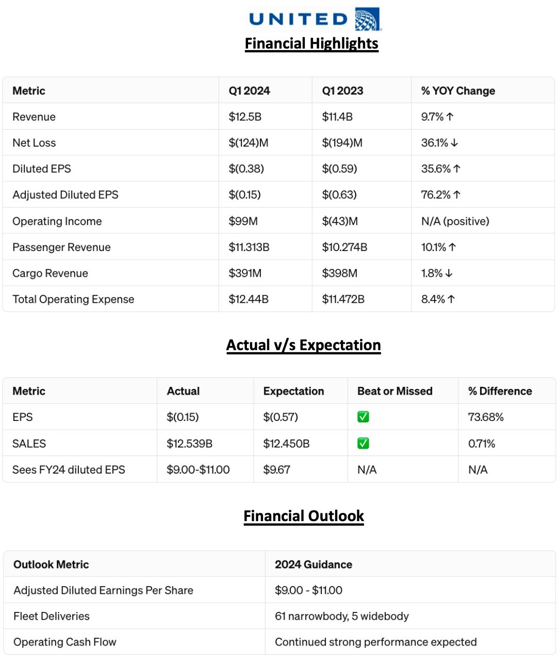Click the green checkmark in the EPS row
The image size is (559, 659).
363,417
